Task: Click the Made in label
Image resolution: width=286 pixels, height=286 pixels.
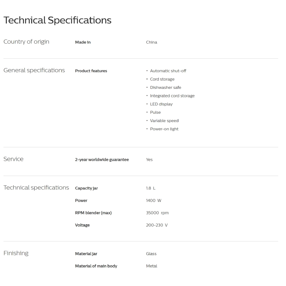Action: [83, 42]
